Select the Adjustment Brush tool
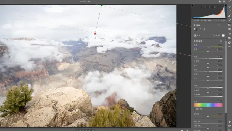232x131 pixels. click(230, 20)
